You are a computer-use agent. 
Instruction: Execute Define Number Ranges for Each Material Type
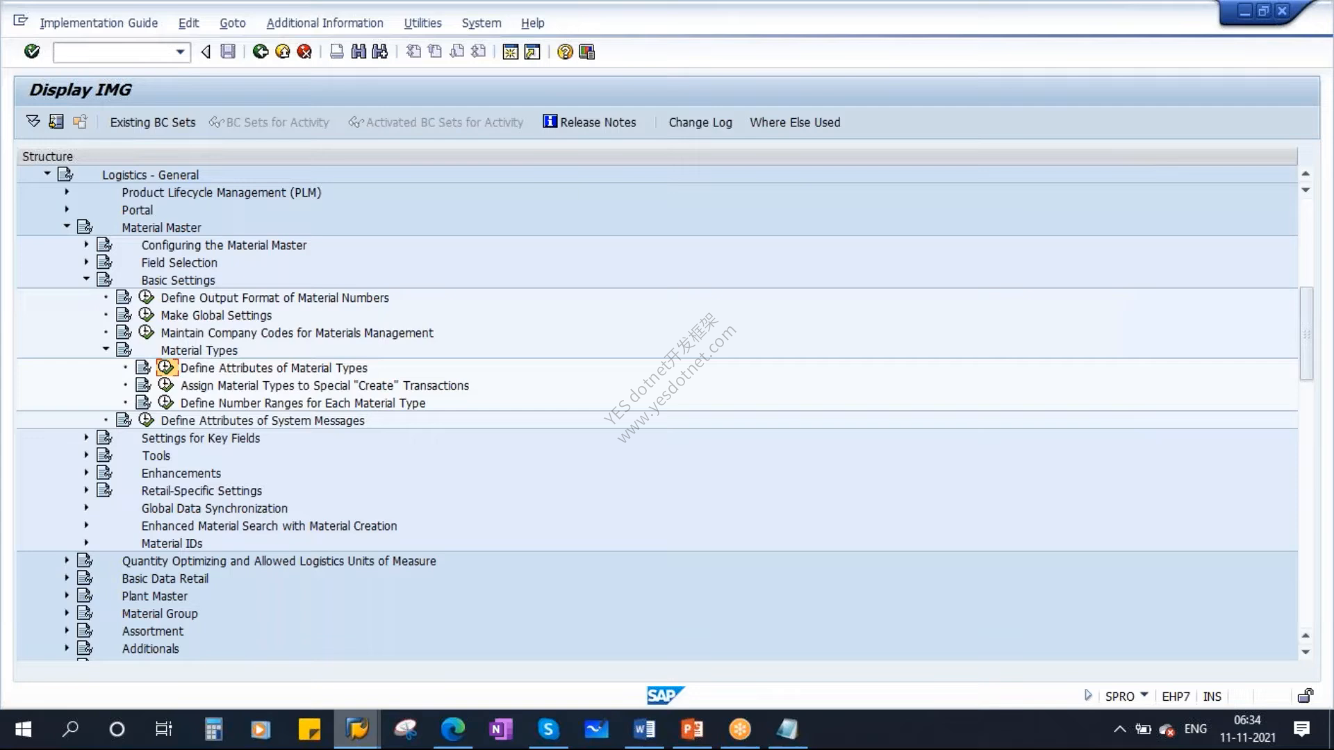(x=166, y=402)
